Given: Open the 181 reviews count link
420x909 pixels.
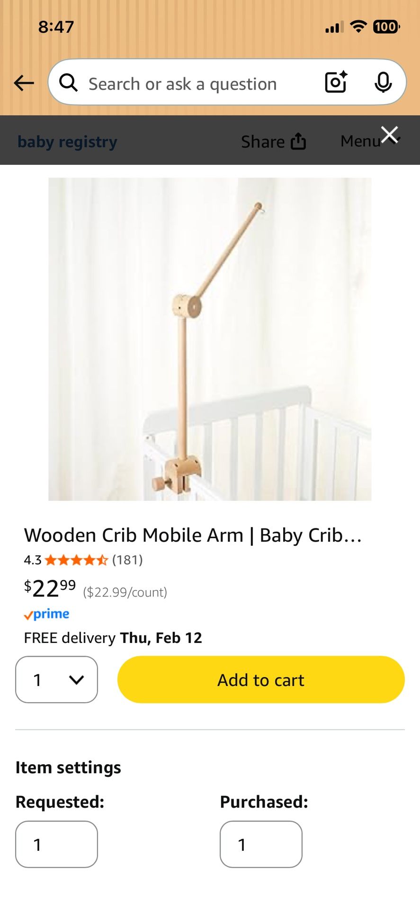Looking at the screenshot, I should tap(127, 560).
